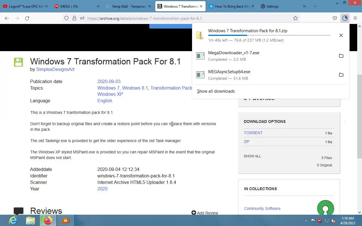Screen dimensions: 362x226
Task: Open Action Center flag in tray
Action: pyautogui.click(x=313, y=221)
